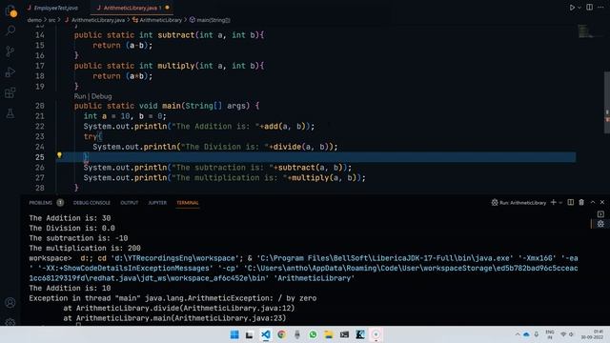The height and width of the screenshot is (343, 610).
Task: Open the Run and Debug view
Action: click(10, 72)
